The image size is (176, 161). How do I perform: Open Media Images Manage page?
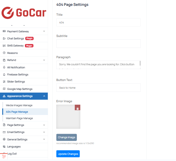coord(19,105)
